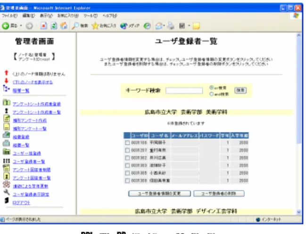Open Favorites (お気に入り) star toolbar icon
The image size is (306, 234).
coord(95,26)
